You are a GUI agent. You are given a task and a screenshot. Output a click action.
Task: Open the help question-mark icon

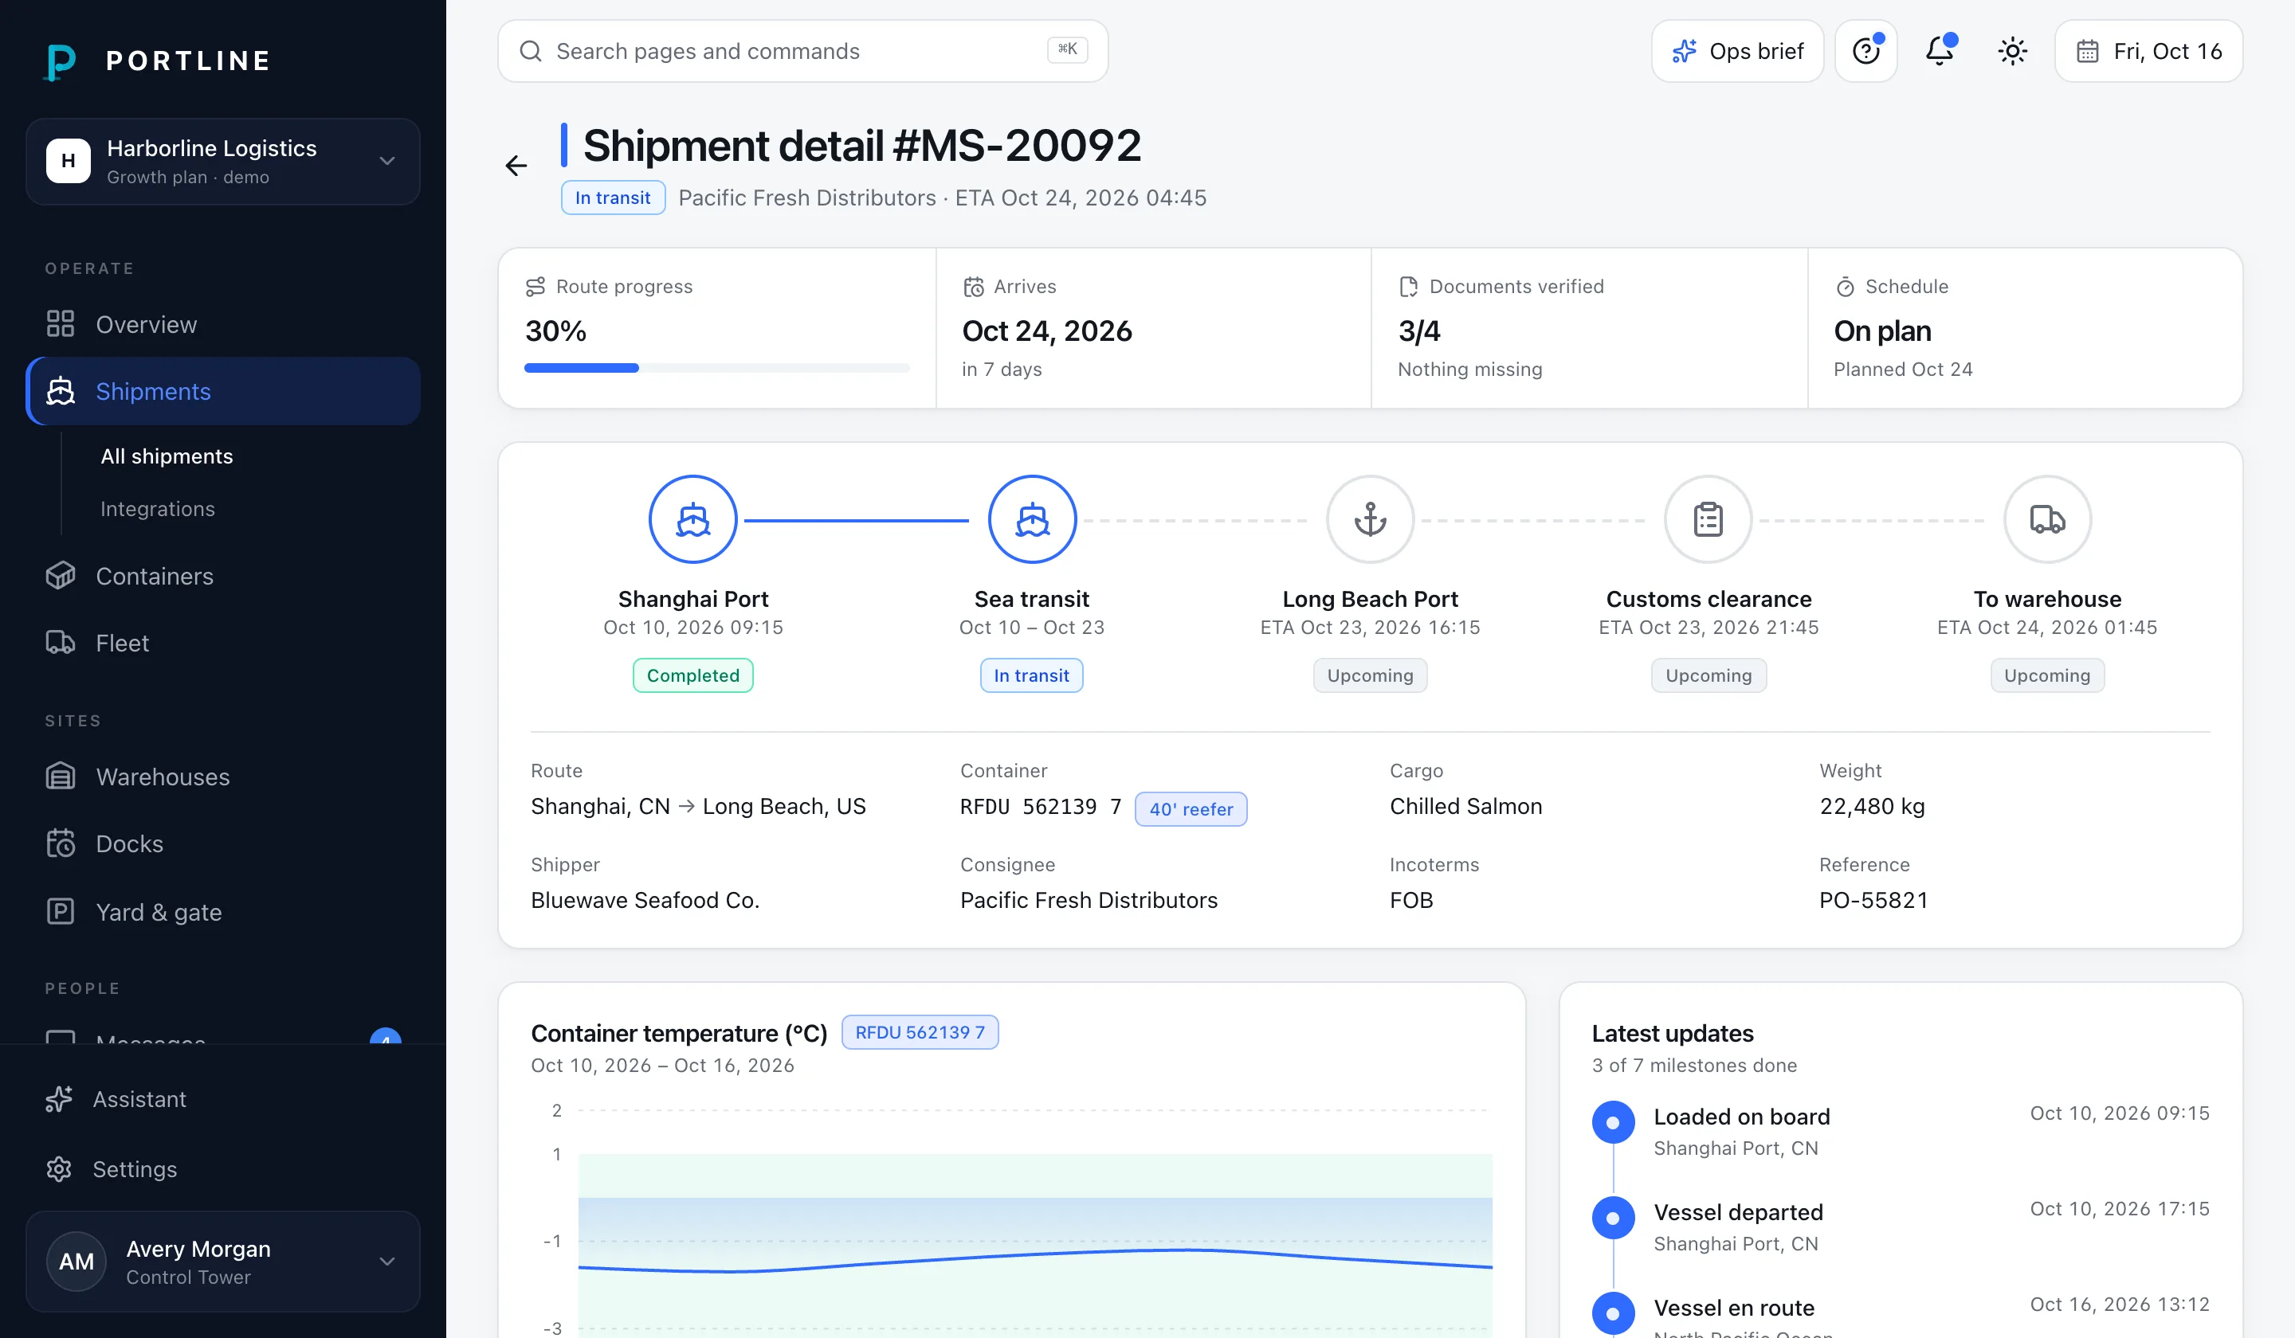click(x=1866, y=51)
